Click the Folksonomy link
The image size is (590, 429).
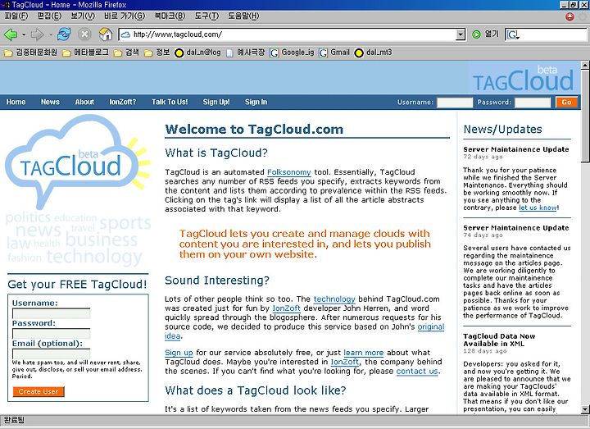pyautogui.click(x=289, y=172)
